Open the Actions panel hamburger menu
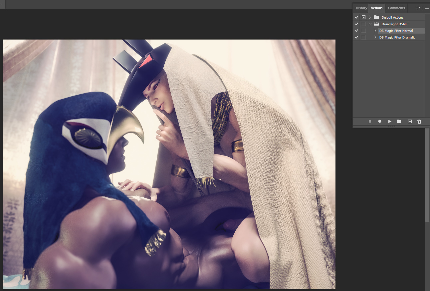 click(427, 8)
